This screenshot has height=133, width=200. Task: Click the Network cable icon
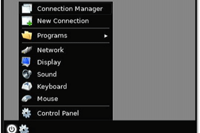[27, 50]
